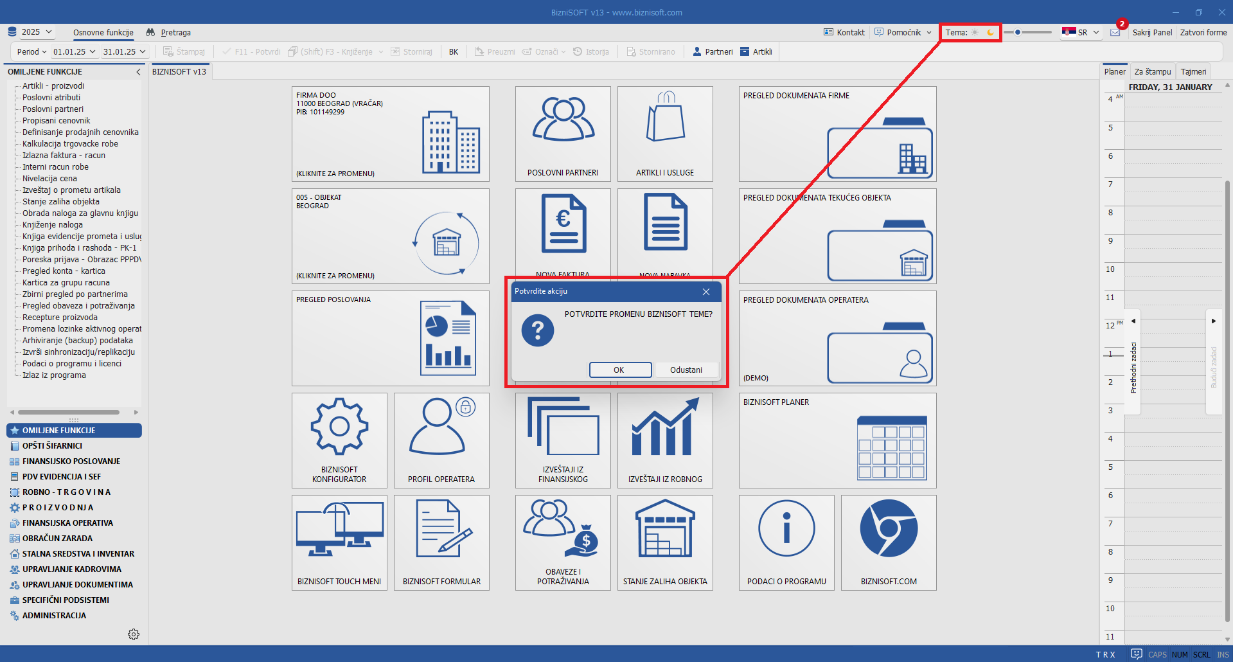The image size is (1233, 662).
Task: Open the Biznisoft Formular tile
Action: (x=441, y=542)
